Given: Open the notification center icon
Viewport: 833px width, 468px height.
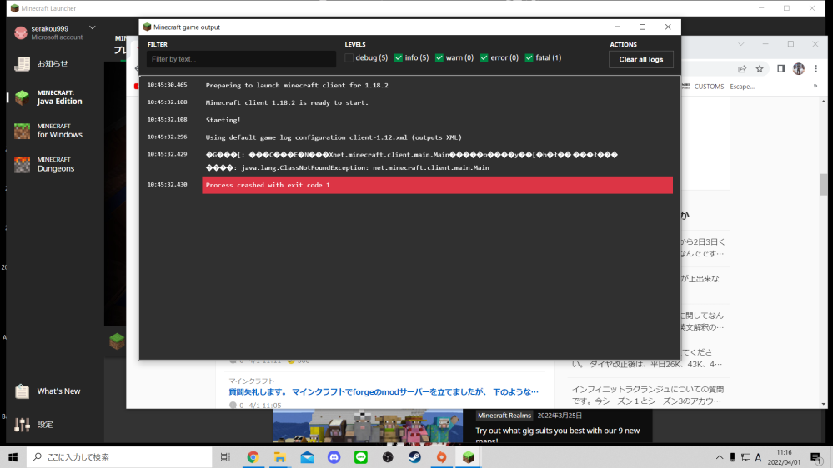Looking at the screenshot, I should point(816,457).
